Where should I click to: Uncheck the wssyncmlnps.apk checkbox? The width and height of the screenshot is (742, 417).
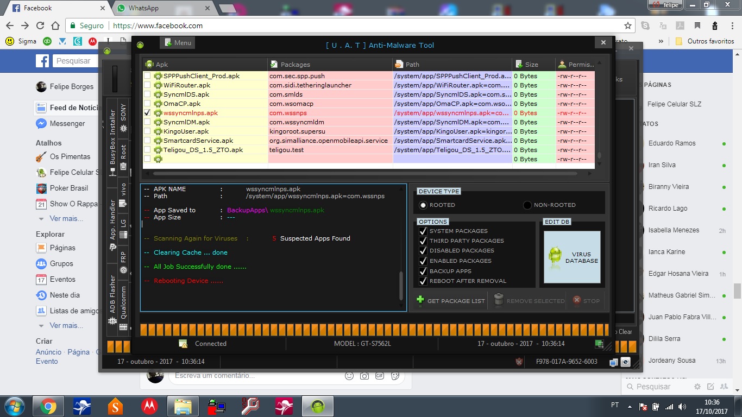pyautogui.click(x=147, y=113)
